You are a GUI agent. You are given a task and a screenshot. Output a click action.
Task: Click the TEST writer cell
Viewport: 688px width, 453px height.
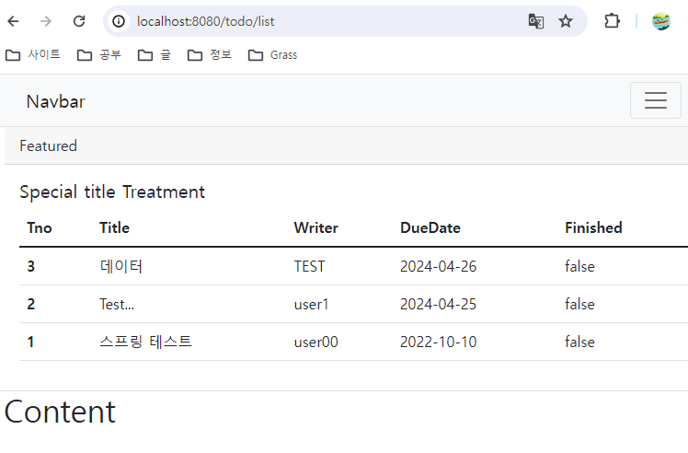(x=309, y=266)
